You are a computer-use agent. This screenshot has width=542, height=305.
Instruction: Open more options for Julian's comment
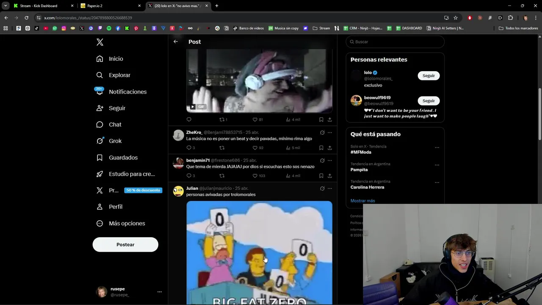tap(330, 189)
